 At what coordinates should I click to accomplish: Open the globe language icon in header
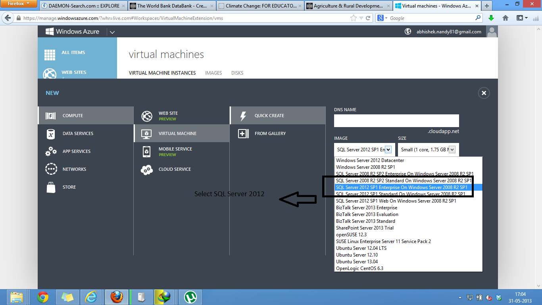[408, 31]
